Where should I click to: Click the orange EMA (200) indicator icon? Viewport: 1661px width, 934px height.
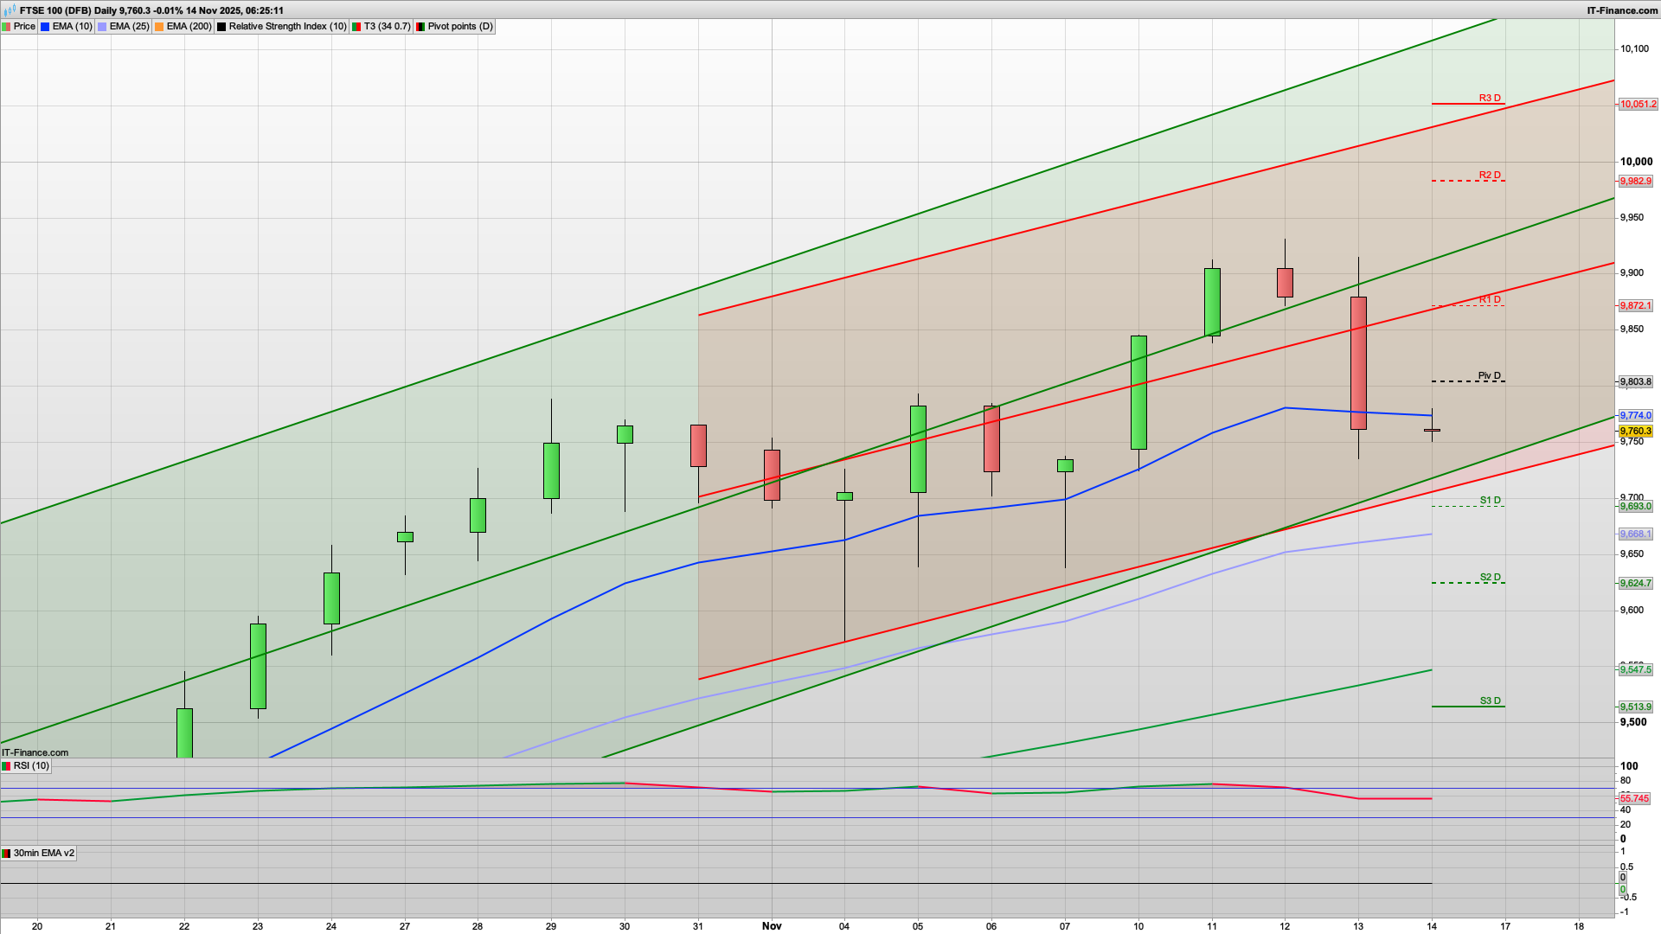click(x=158, y=27)
